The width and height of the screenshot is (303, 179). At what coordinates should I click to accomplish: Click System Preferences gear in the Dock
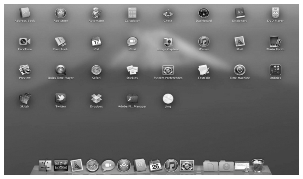coord(187,165)
